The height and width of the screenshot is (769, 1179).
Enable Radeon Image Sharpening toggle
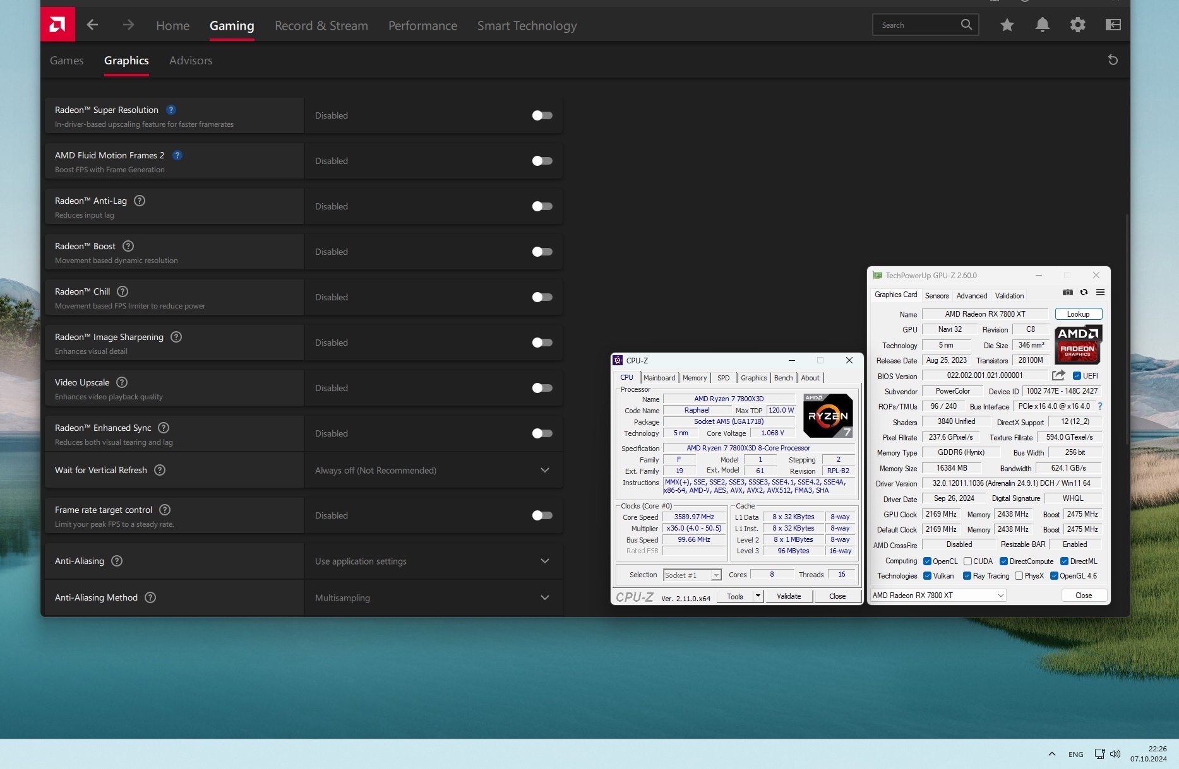(x=542, y=343)
